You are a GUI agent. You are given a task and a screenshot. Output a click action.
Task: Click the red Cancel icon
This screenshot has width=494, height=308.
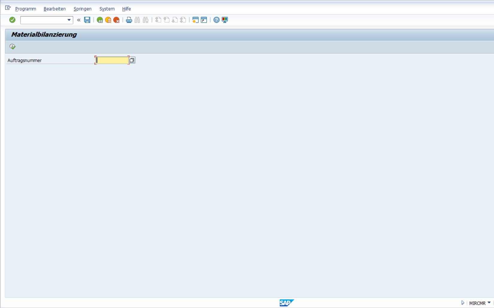click(117, 20)
